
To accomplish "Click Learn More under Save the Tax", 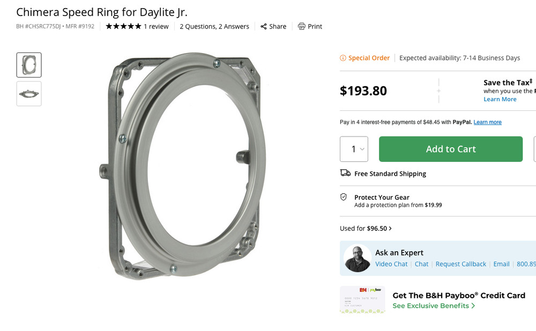I will click(500, 99).
